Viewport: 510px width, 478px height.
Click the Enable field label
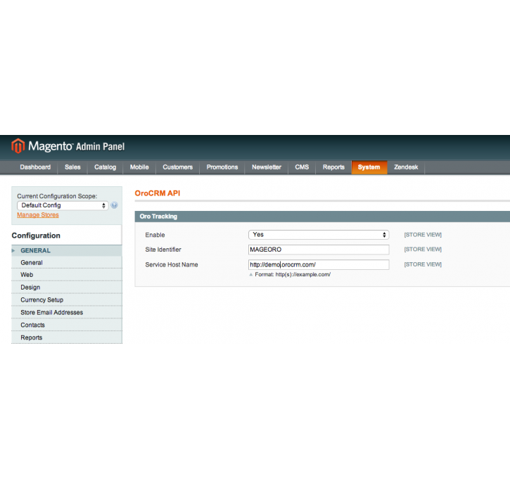point(155,235)
